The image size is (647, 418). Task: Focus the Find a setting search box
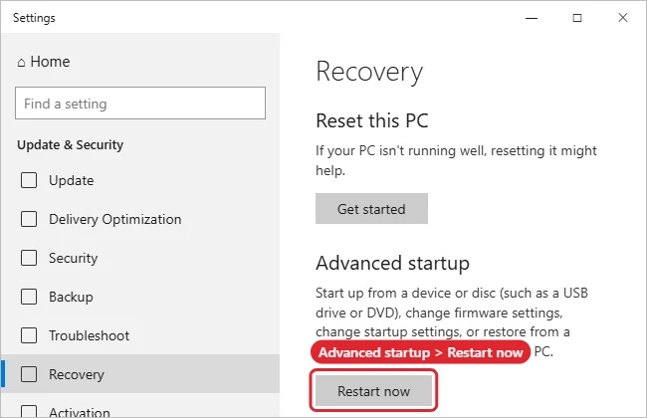(140, 104)
